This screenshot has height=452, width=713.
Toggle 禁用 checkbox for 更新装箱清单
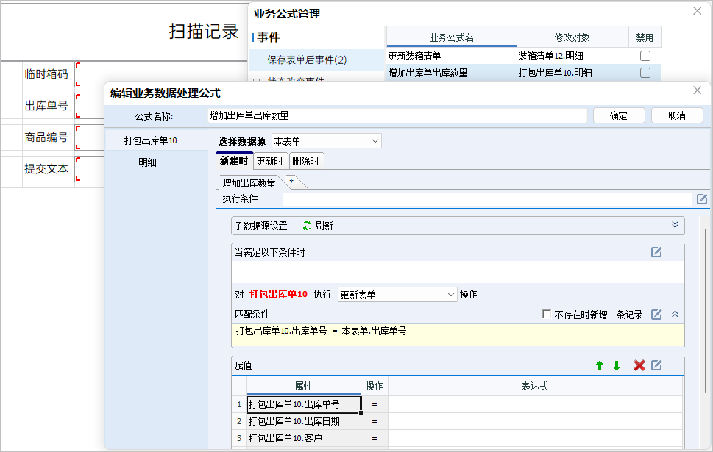click(x=645, y=56)
